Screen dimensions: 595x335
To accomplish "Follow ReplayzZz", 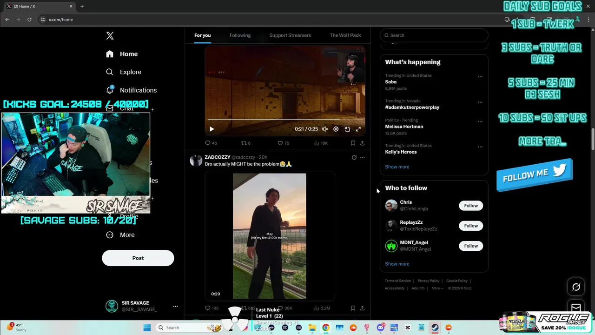I will point(471,226).
